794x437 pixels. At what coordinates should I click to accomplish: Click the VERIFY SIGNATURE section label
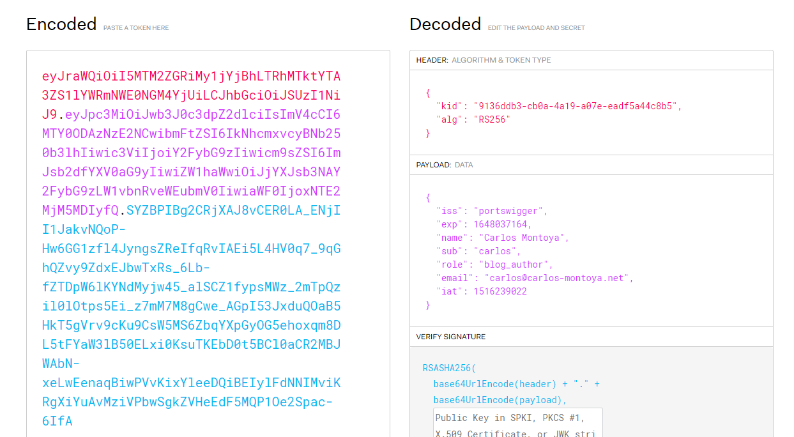(x=450, y=337)
